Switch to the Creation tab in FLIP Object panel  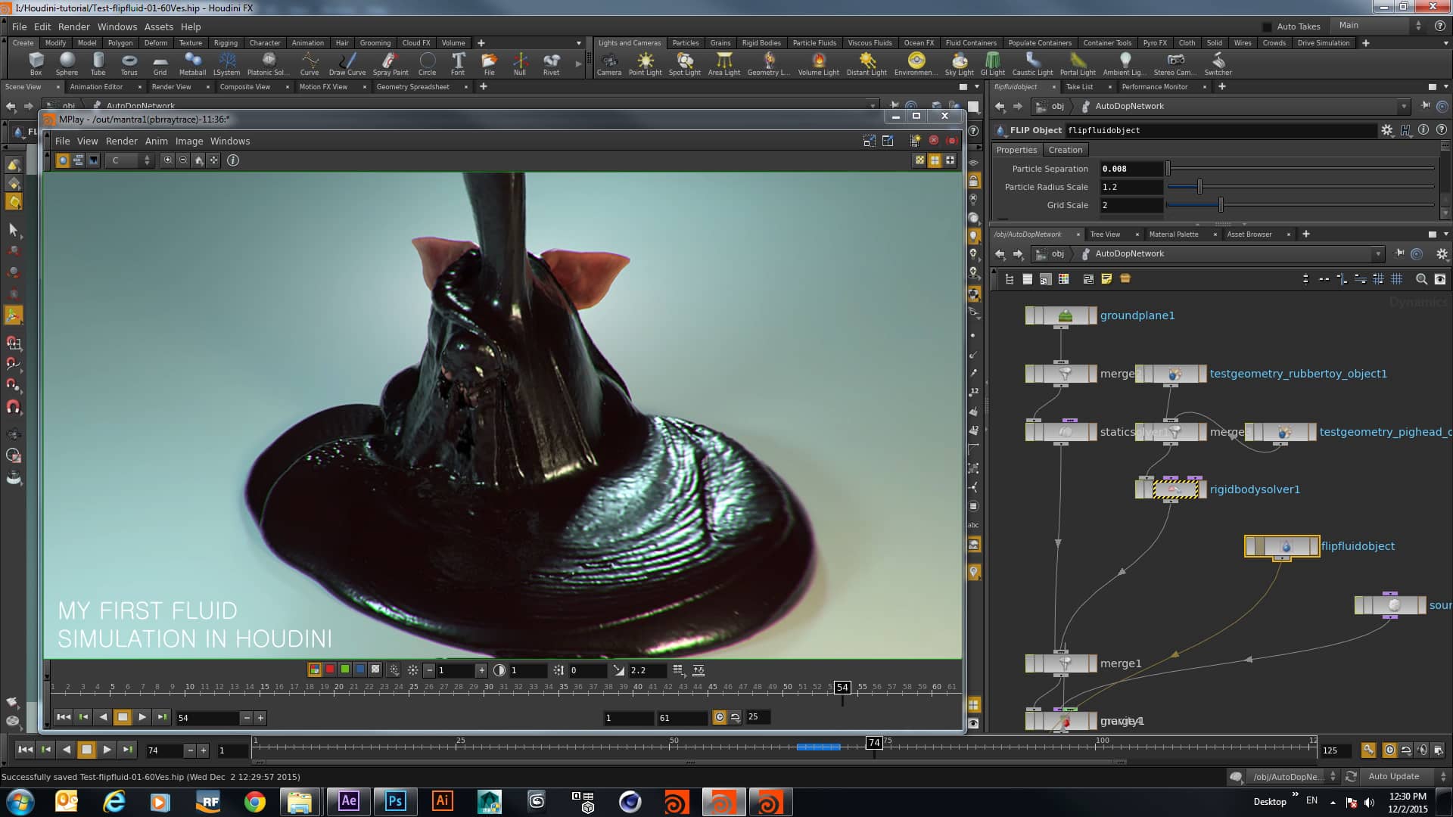[x=1065, y=149]
